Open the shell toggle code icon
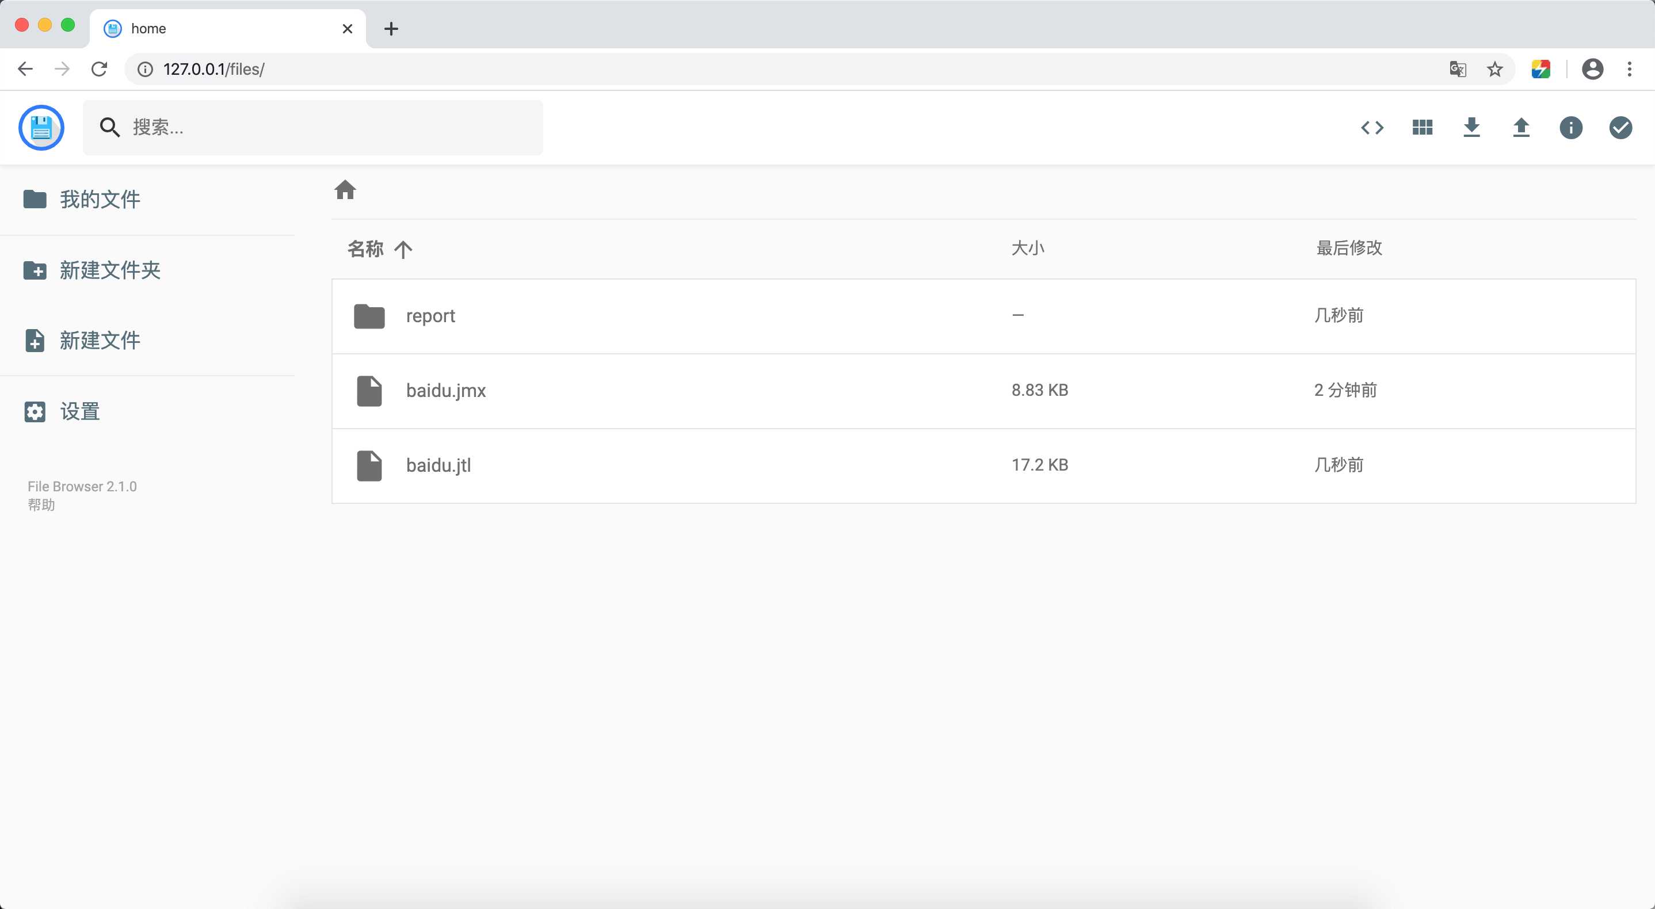This screenshot has height=909, width=1655. 1372,127
